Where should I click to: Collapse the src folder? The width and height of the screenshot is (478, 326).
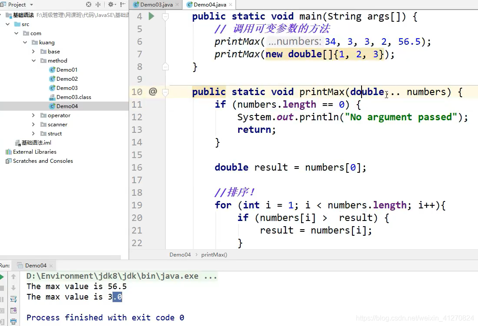[8, 24]
